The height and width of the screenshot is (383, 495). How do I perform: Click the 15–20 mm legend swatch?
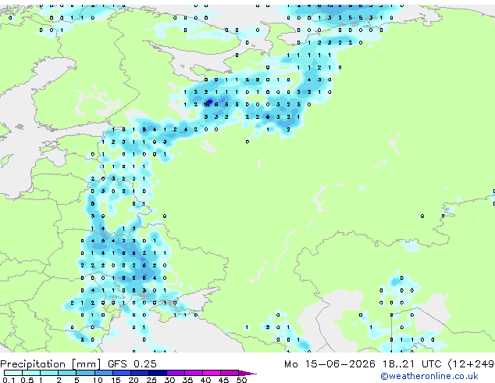(x=121, y=373)
